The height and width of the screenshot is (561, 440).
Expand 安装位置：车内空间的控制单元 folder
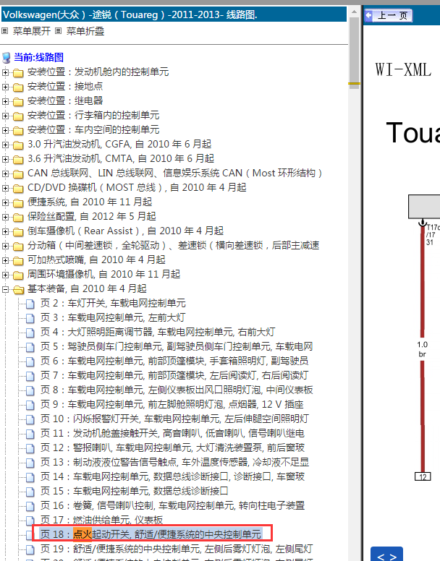tap(5, 130)
